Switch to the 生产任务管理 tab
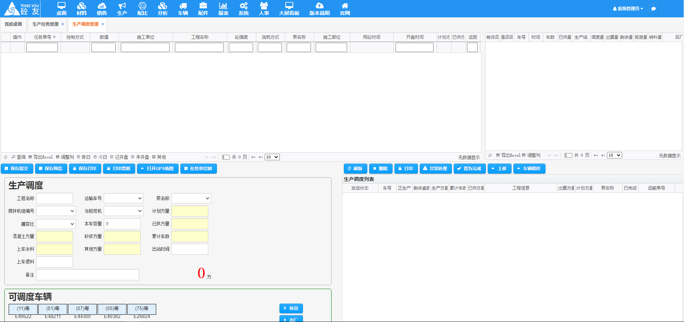Viewport: 684px width, 322px height. [x=46, y=24]
